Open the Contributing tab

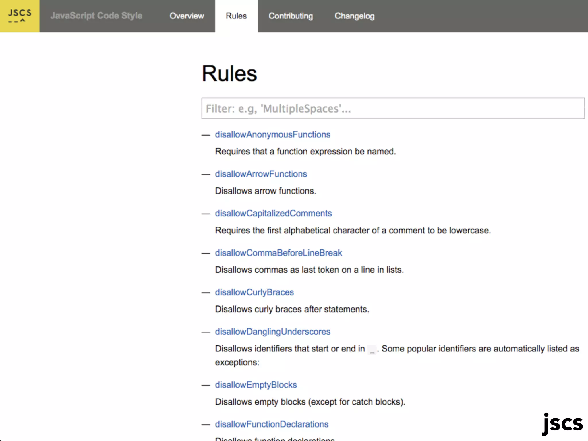click(291, 16)
